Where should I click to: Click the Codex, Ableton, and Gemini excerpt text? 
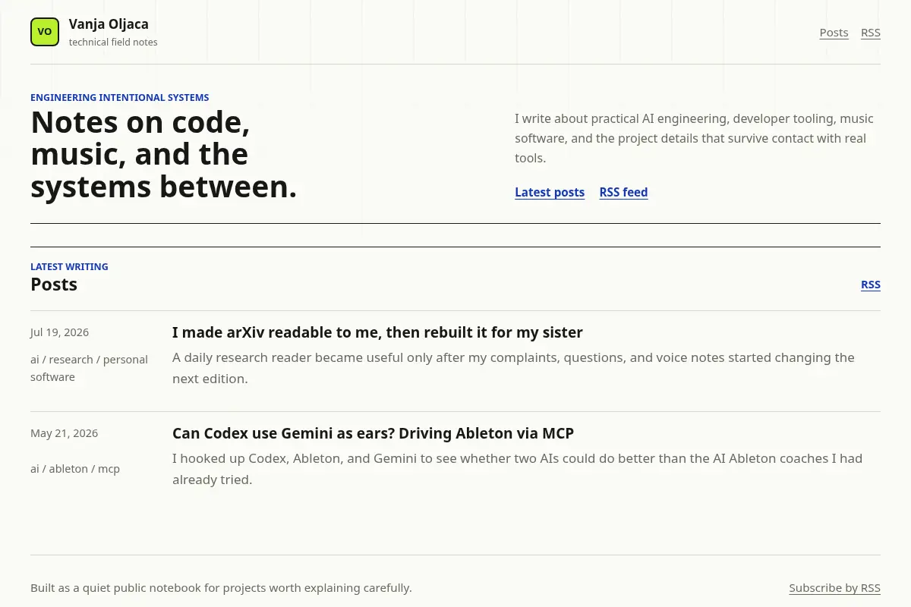517,469
